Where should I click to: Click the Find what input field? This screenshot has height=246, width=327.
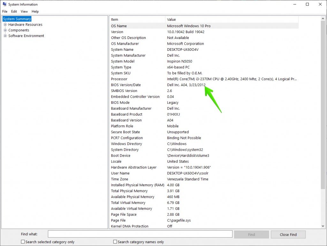[140, 234]
